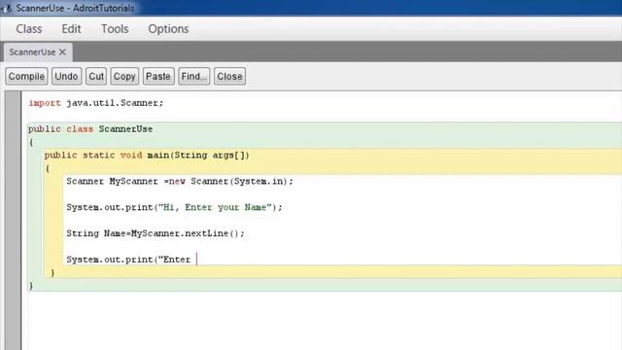Viewport: 622px width, 350px height.
Task: Click the 'public static void main' line
Action: tap(147, 156)
